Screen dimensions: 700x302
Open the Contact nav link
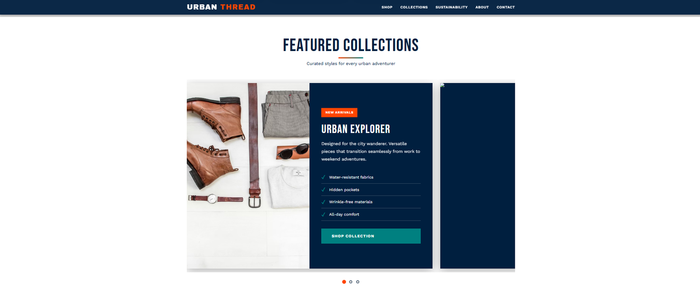click(505, 7)
